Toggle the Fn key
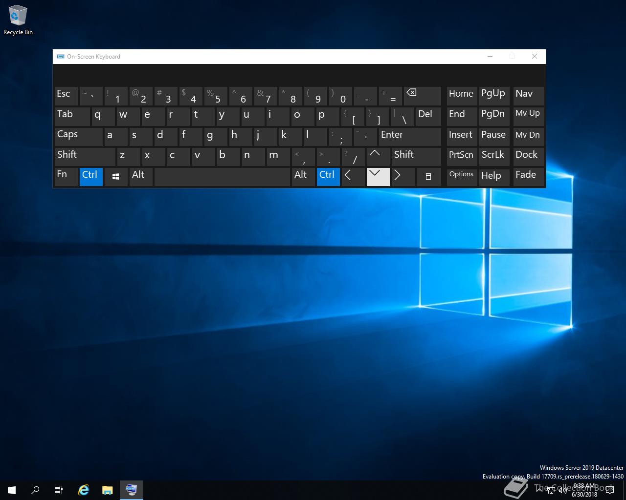The width and height of the screenshot is (626, 500). (x=66, y=177)
